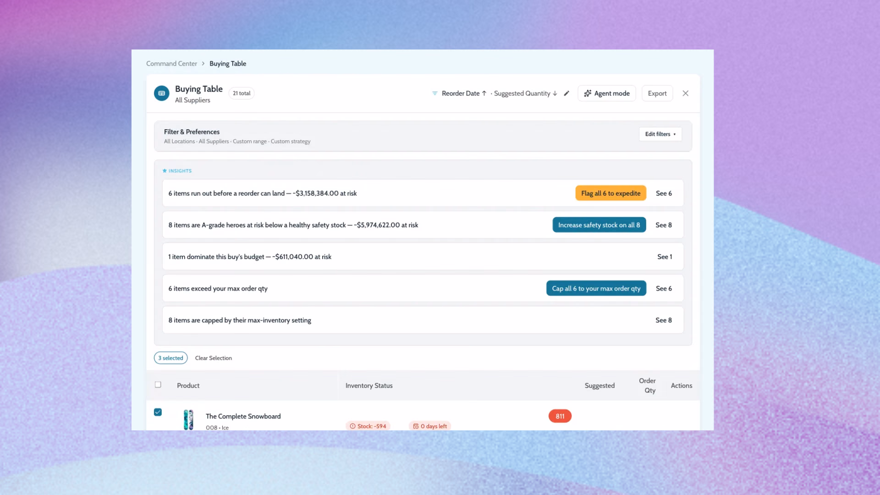The width and height of the screenshot is (880, 495).
Task: Open the Edit filters dropdown
Action: coord(660,134)
